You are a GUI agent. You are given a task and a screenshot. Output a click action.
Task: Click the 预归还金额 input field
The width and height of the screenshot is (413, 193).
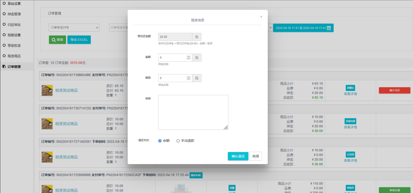pos(175,37)
